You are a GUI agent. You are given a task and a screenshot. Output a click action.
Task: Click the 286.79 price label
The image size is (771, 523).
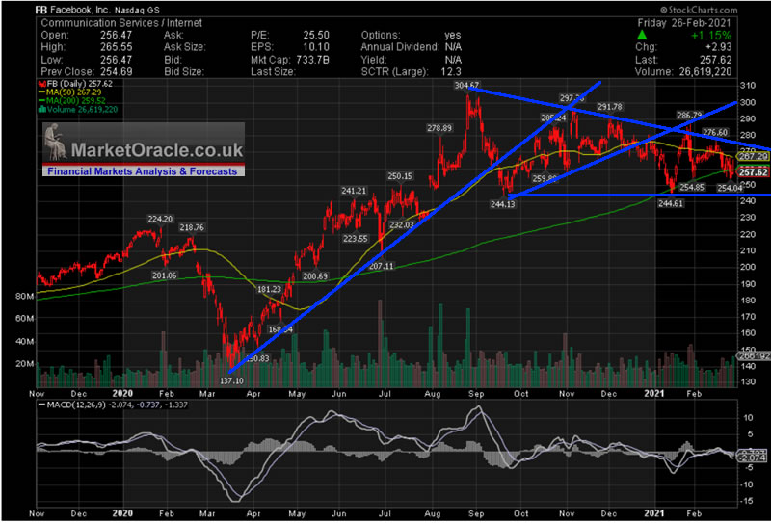click(x=689, y=115)
